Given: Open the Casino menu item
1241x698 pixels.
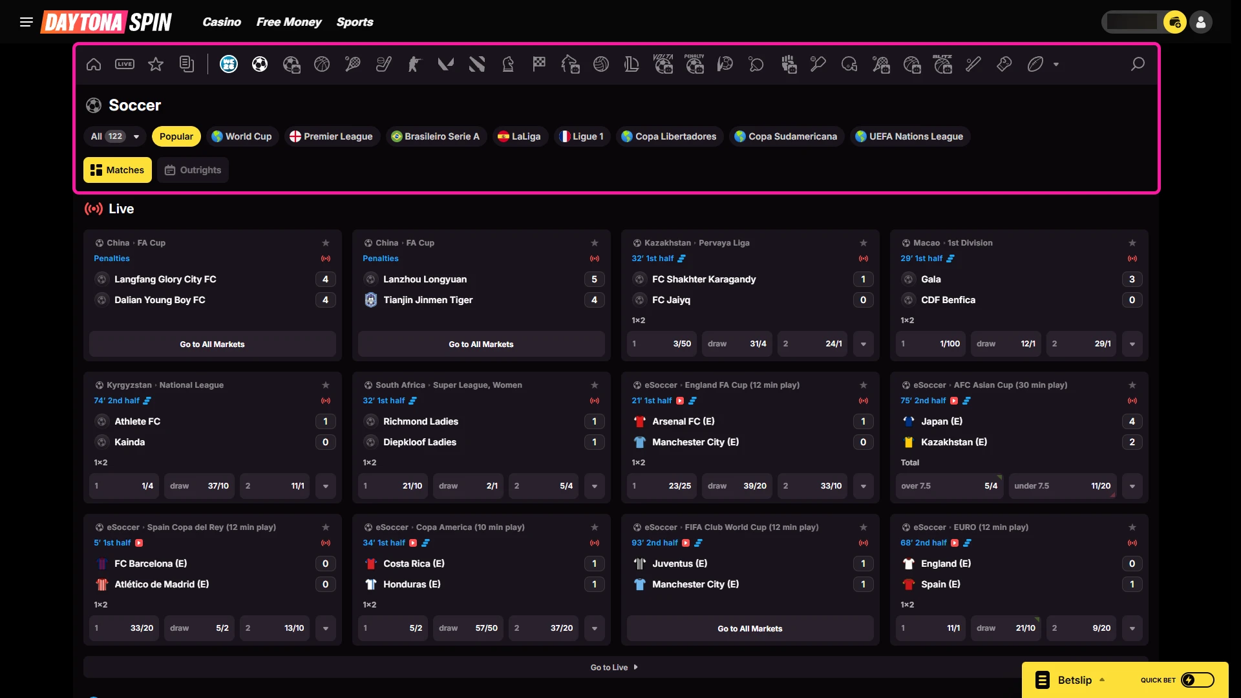Looking at the screenshot, I should click(x=222, y=22).
